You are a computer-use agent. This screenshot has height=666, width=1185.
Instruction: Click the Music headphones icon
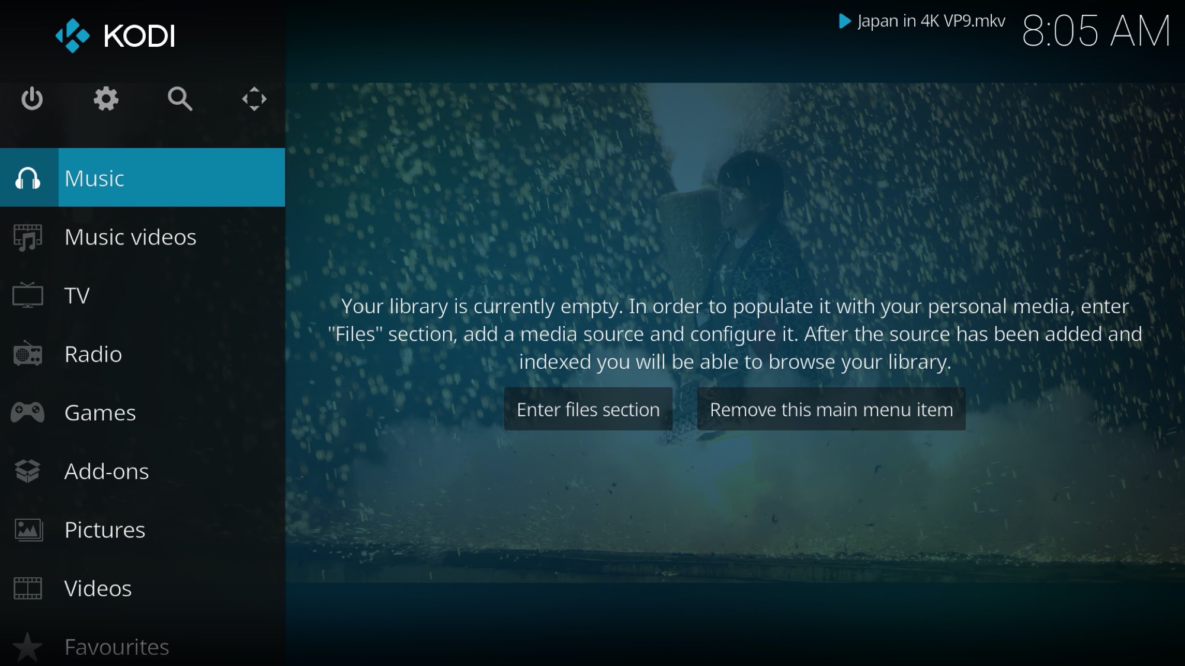28,178
